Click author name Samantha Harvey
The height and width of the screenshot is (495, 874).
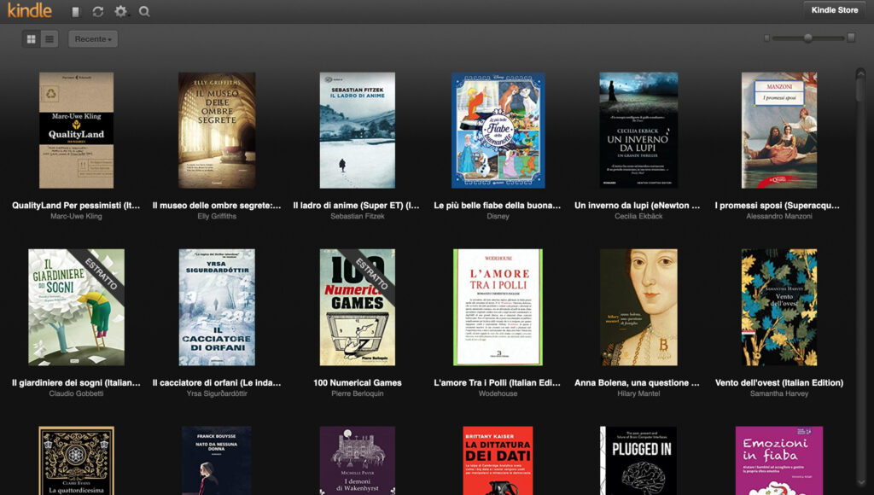(x=779, y=393)
